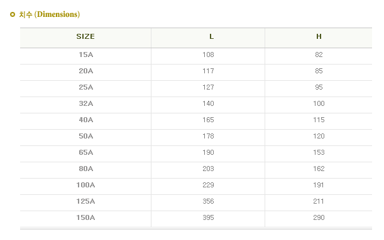Click the 50A row label
This screenshot has height=240, width=384.
point(85,136)
